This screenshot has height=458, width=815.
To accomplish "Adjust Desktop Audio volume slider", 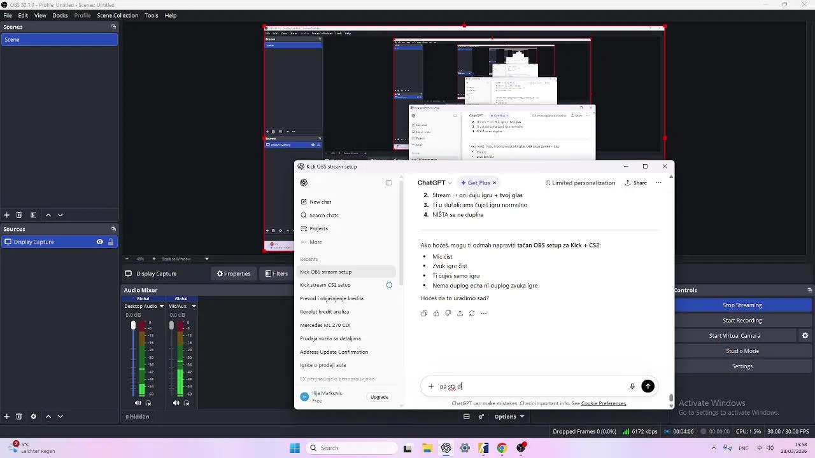I will 133,325.
